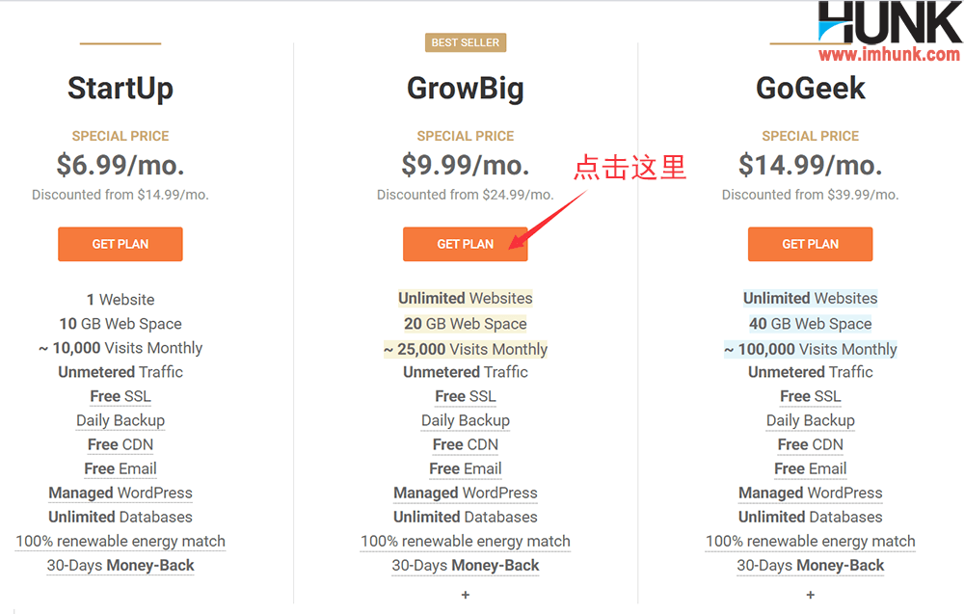The width and height of the screenshot is (964, 614).
Task: Click GET PLAN under StartUp
Action: tap(120, 244)
